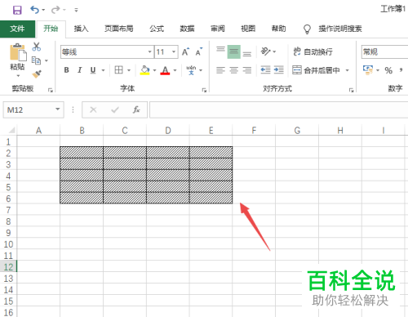This screenshot has width=408, height=317.
Task: Click the formula bar input area
Action: [x=279, y=109]
